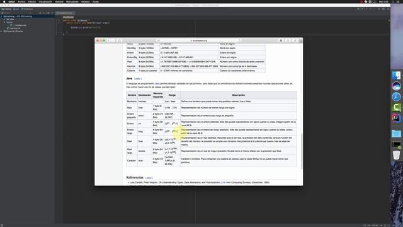The image size is (403, 227).
Task: Click the extension icon in Safari toolbar
Action: pos(281,40)
